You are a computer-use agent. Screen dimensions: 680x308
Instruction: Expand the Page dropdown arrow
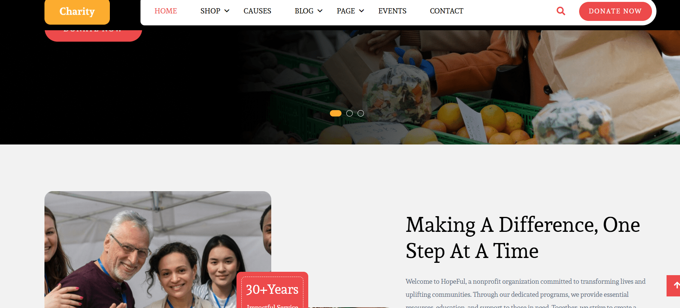tap(361, 11)
